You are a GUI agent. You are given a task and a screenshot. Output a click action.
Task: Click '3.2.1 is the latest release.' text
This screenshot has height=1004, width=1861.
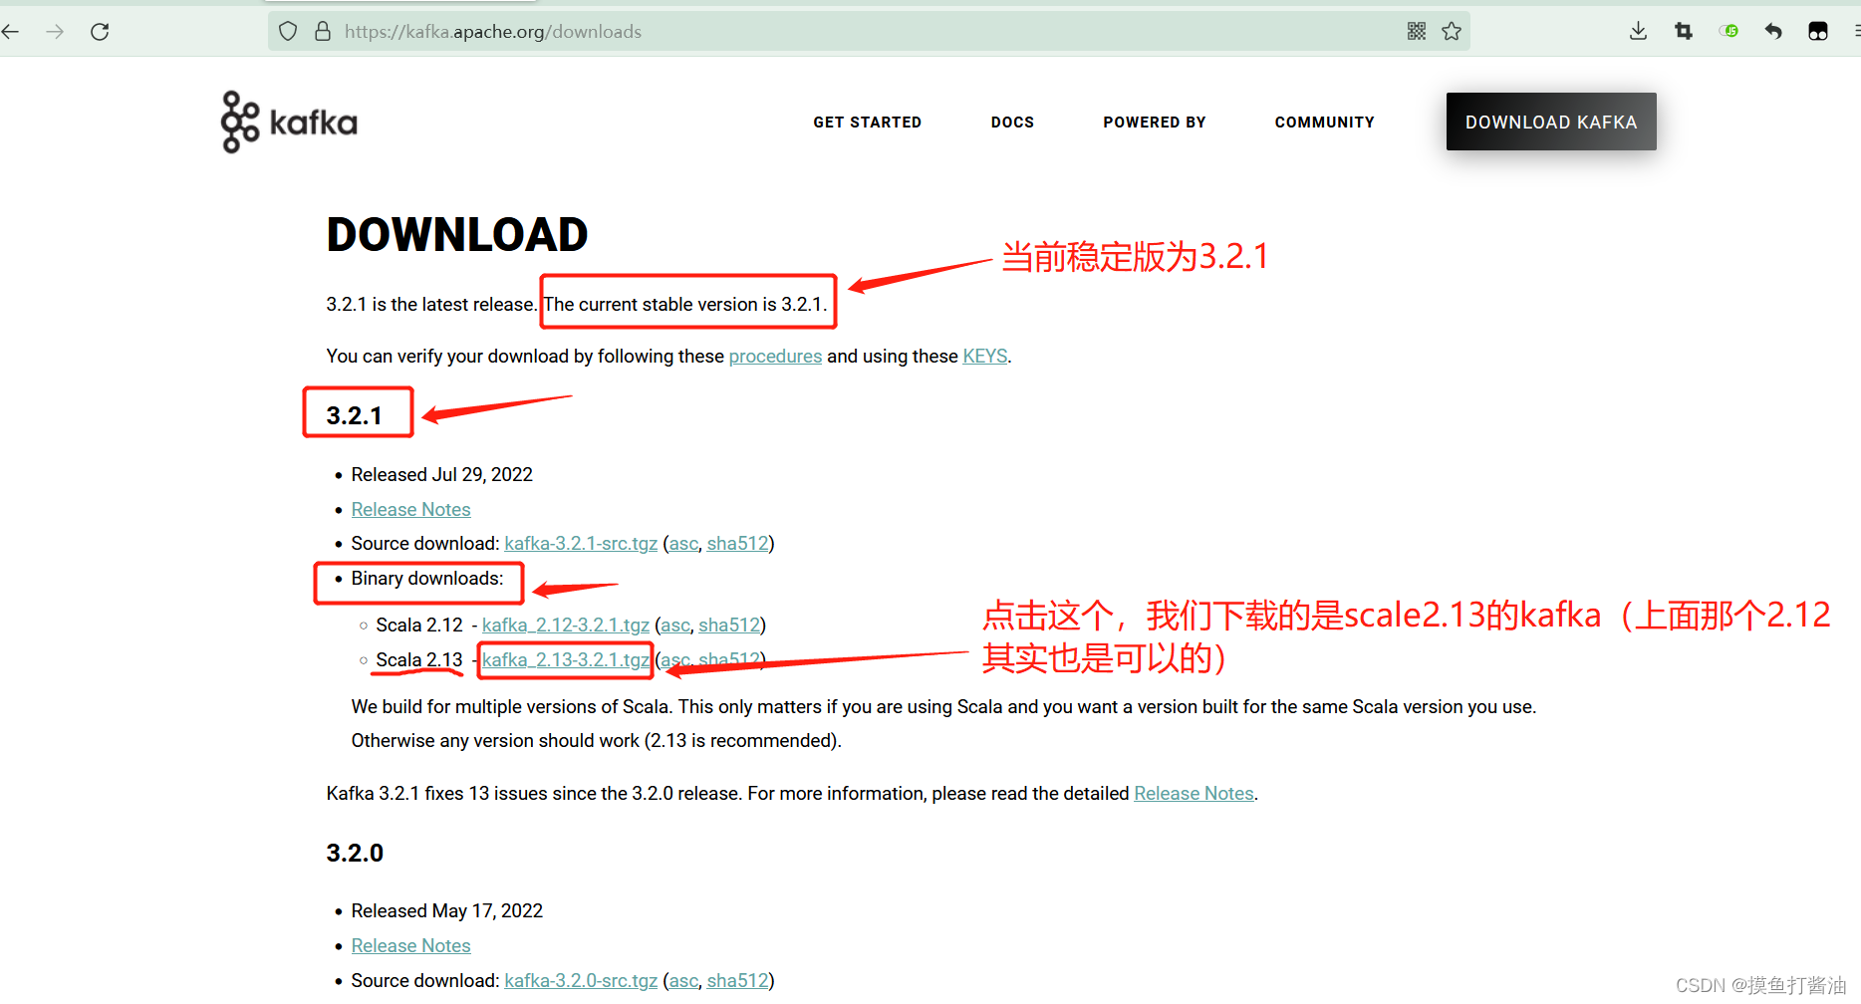(x=431, y=305)
